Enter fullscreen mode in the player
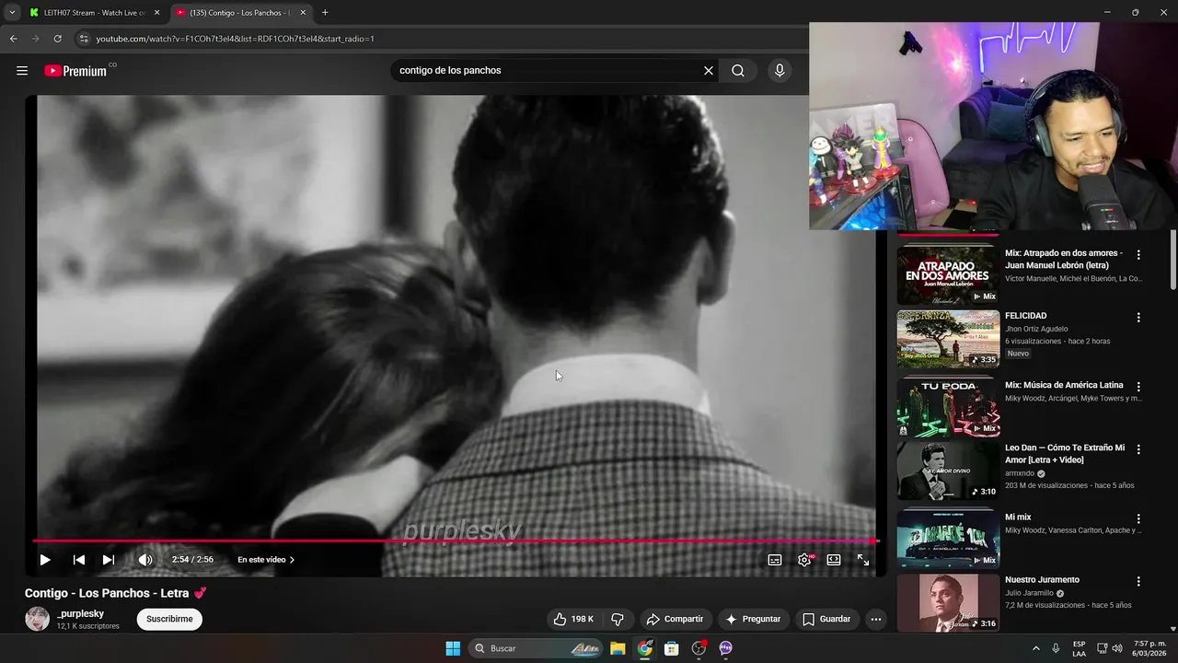The image size is (1178, 663). [863, 560]
